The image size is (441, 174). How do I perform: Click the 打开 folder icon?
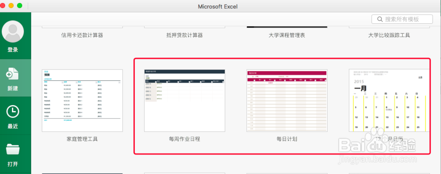click(13, 149)
